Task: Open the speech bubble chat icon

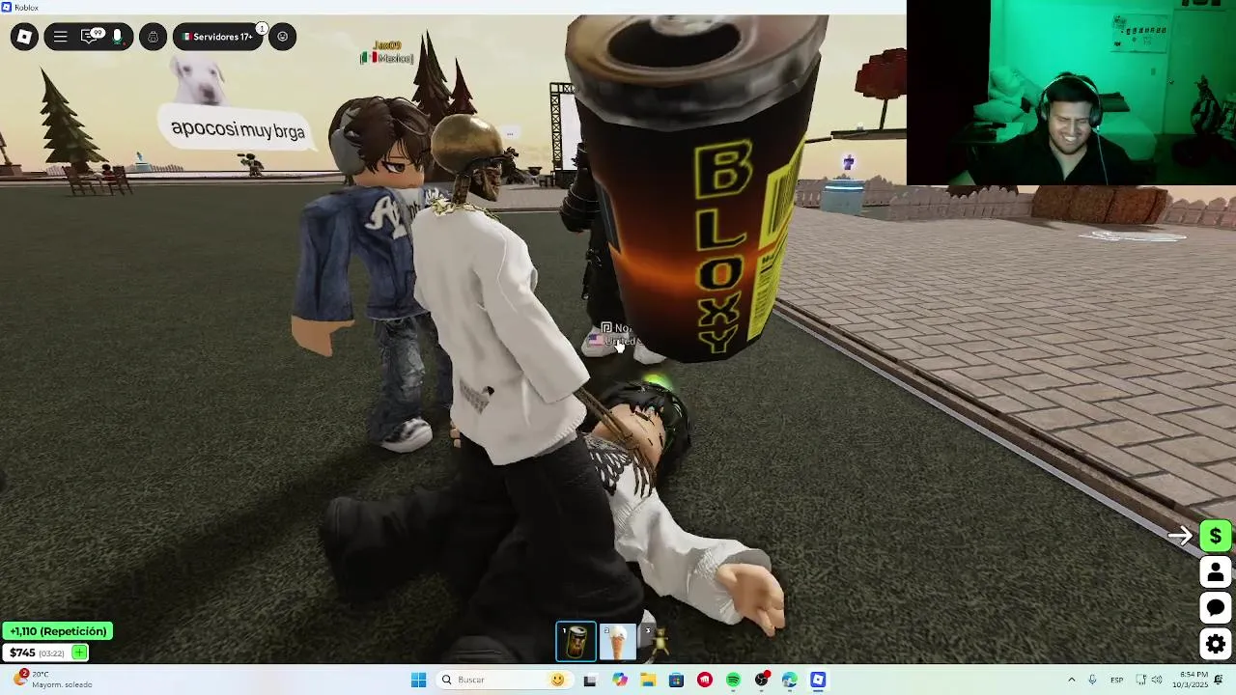Action: (x=1216, y=607)
